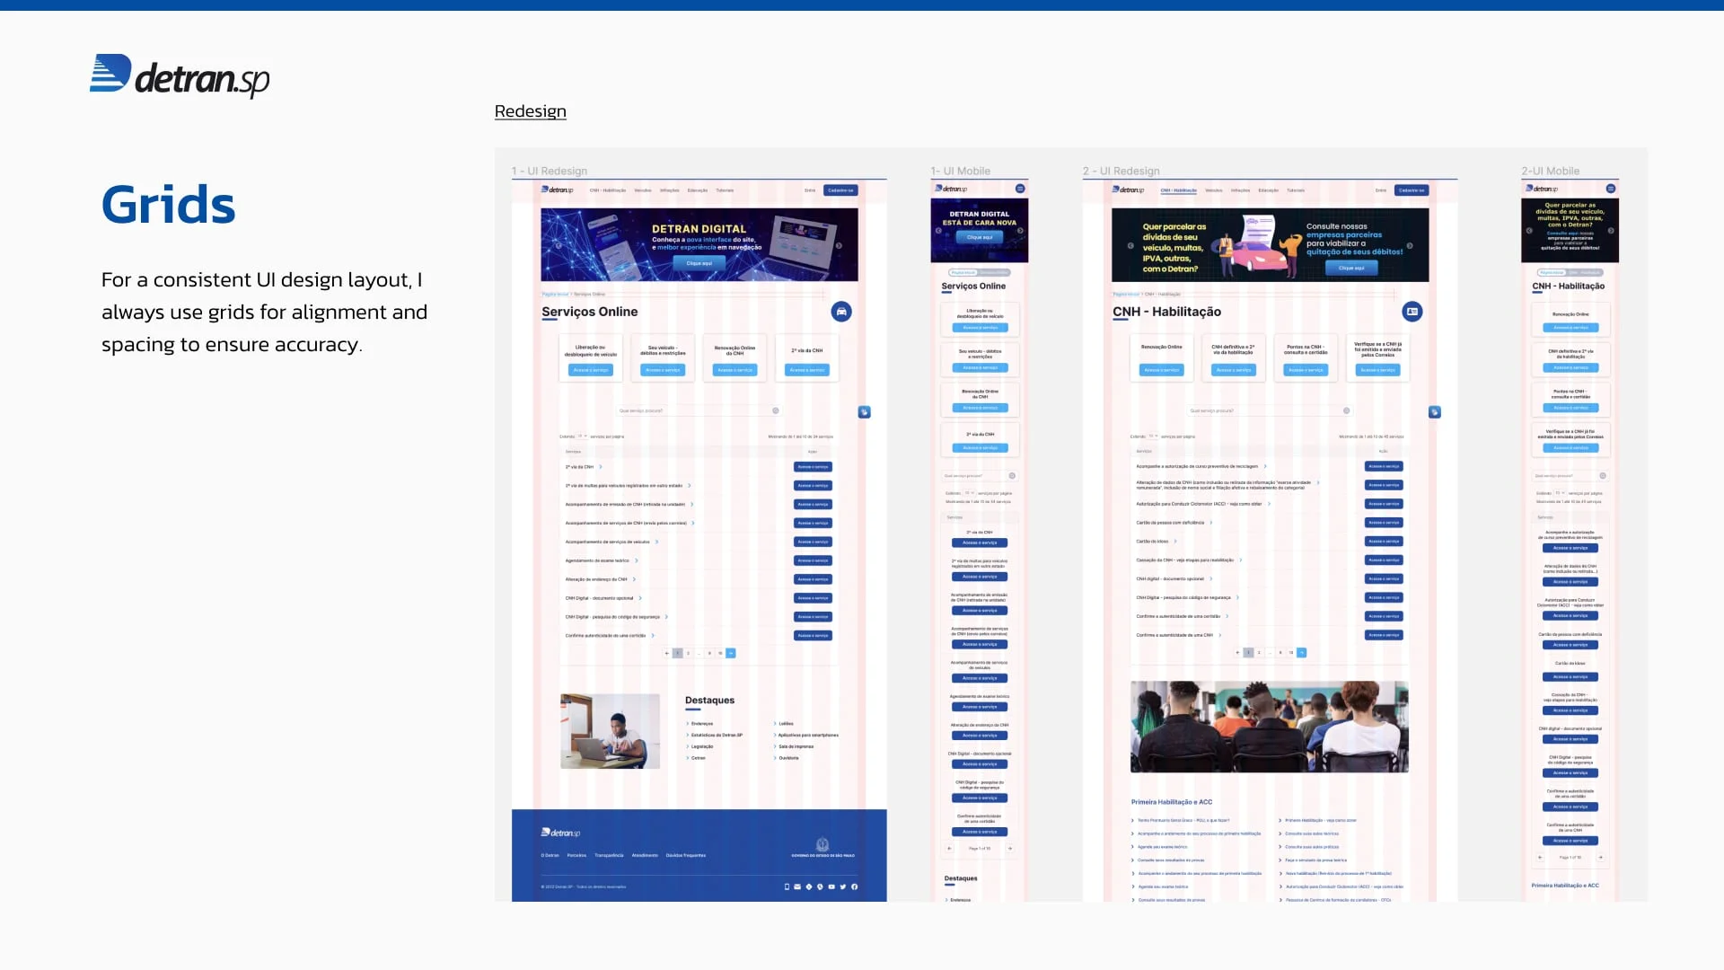Viewport: 1724px width, 970px height.
Task: Open items-per-page dropdown in Serviços Online list
Action: click(582, 436)
